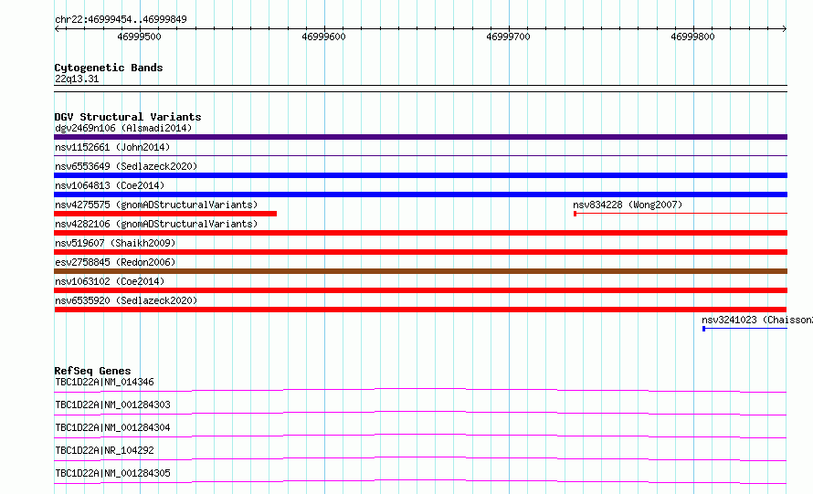This screenshot has height=494, width=813.
Task: Open the nsv834228 (Wong2007) variant label
Action: coord(628,205)
